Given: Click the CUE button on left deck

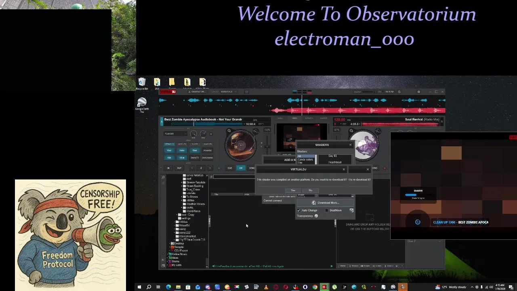Looking at the screenshot, I should [x=229, y=168].
